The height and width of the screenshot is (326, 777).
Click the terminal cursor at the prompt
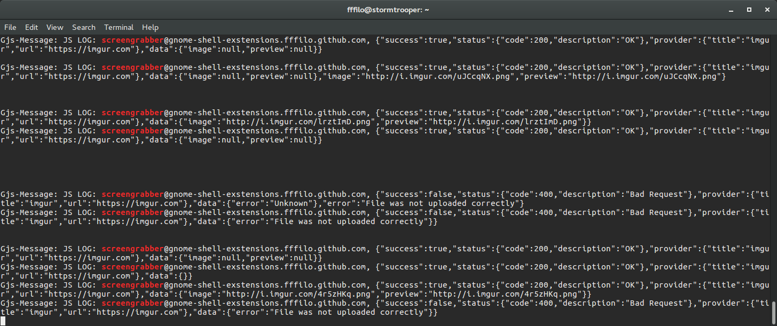(3, 321)
